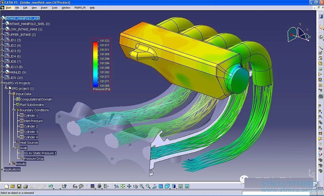Click the Redo arrow icon
The image size is (324, 196).
pos(58,186)
